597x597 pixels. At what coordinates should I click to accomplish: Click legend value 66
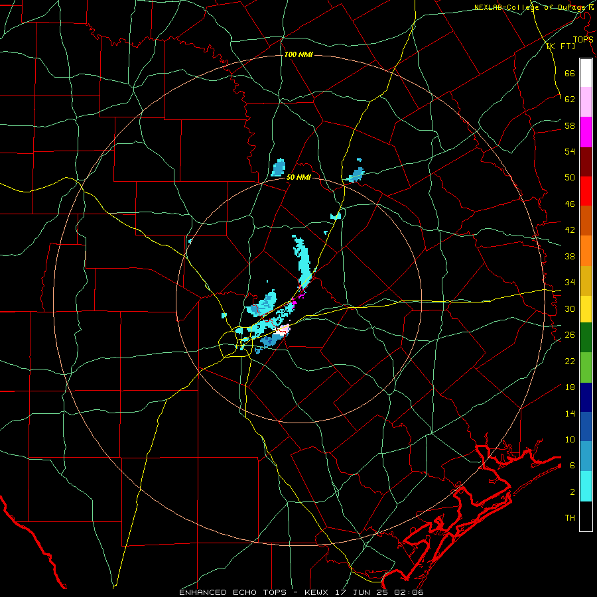click(x=570, y=74)
